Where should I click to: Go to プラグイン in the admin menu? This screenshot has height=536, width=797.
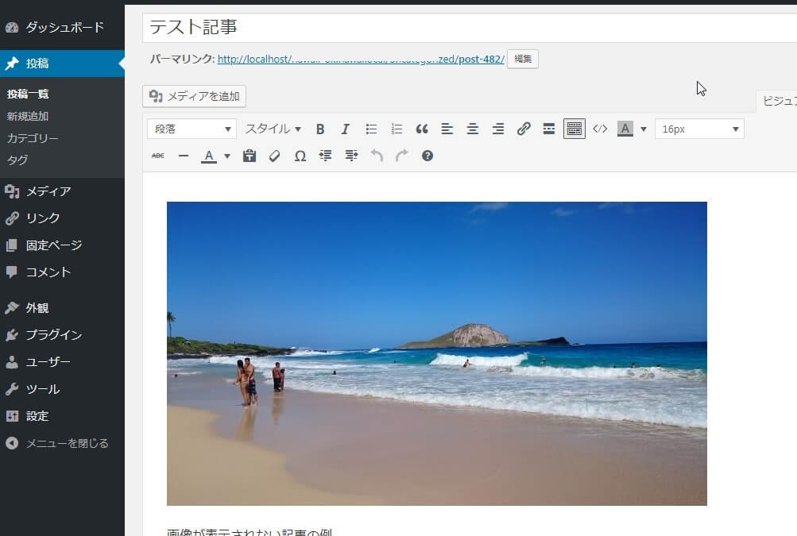click(x=53, y=335)
